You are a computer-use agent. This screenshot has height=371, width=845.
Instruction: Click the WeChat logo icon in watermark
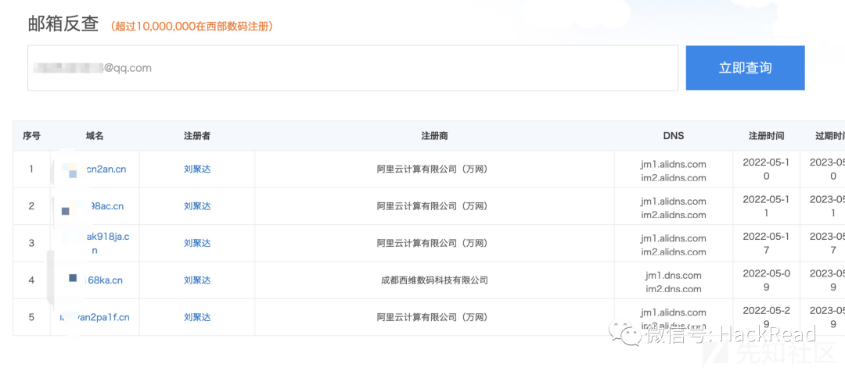click(624, 334)
